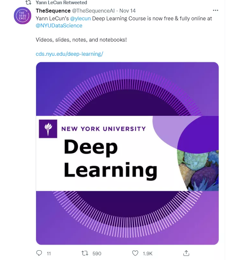Click the "Videos, slides, notes" tweet text
Viewport: 228px width, 264px height.
(x=81, y=40)
